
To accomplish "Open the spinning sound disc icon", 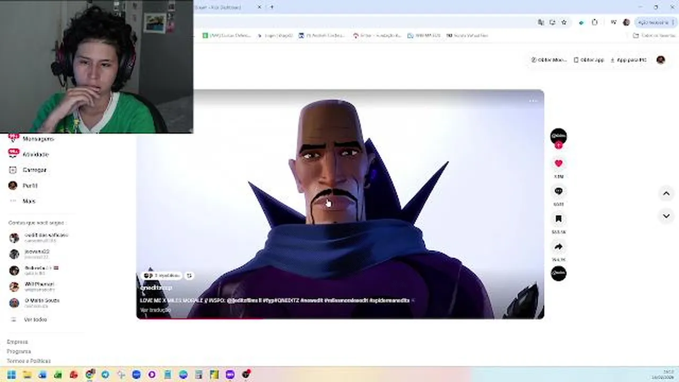I will point(558,274).
